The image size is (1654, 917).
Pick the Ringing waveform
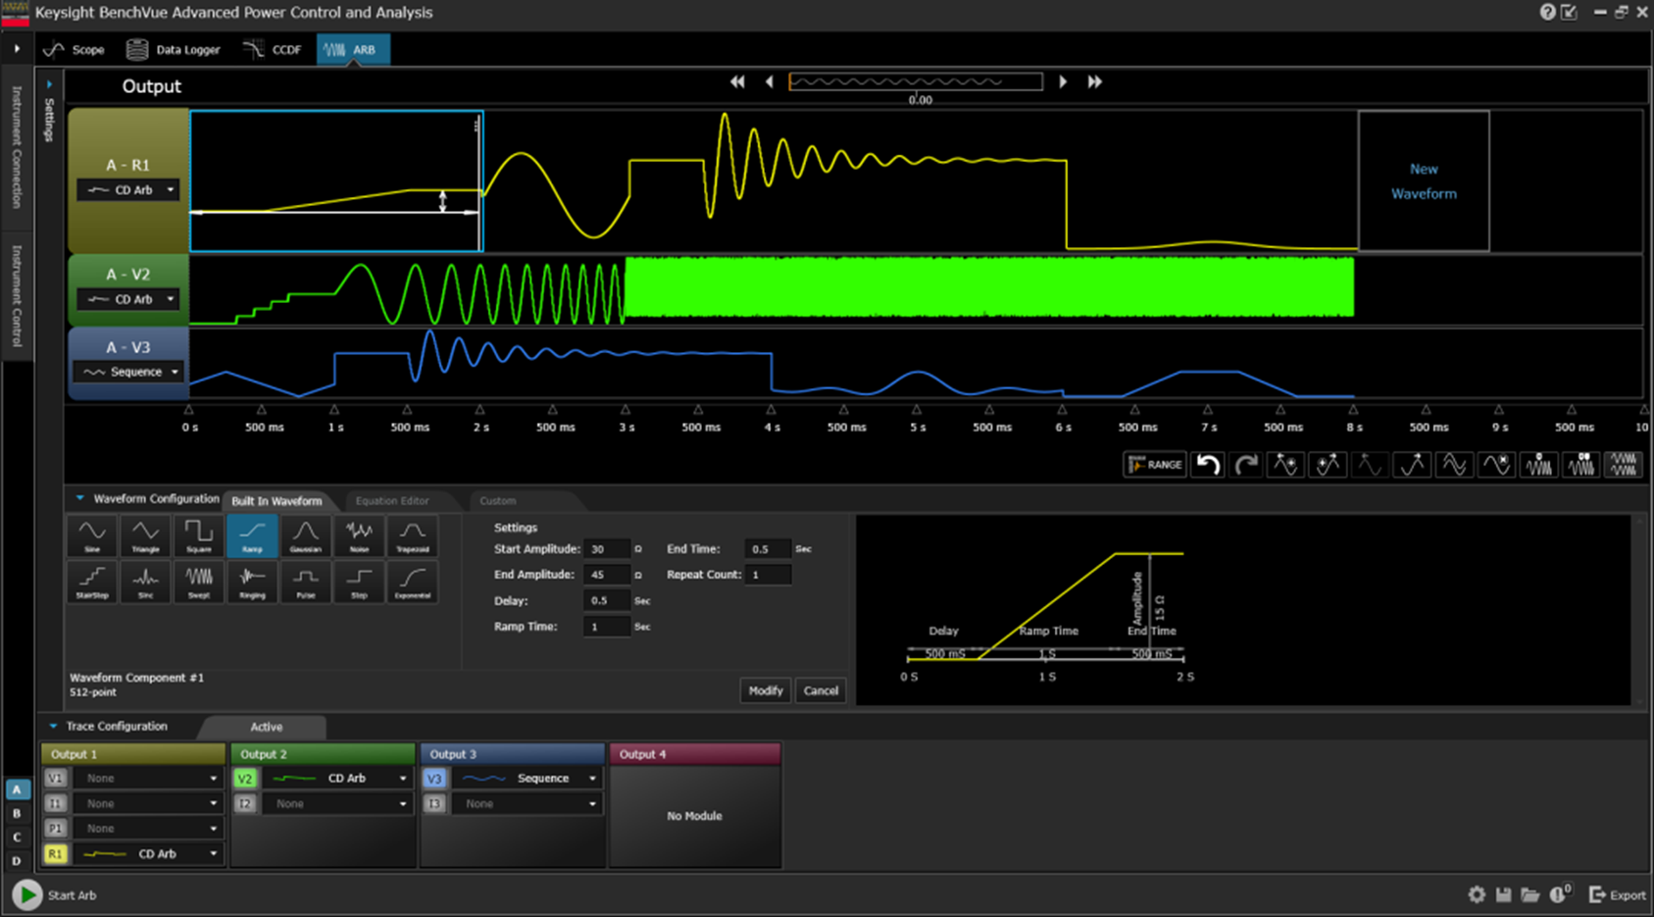[x=252, y=582]
